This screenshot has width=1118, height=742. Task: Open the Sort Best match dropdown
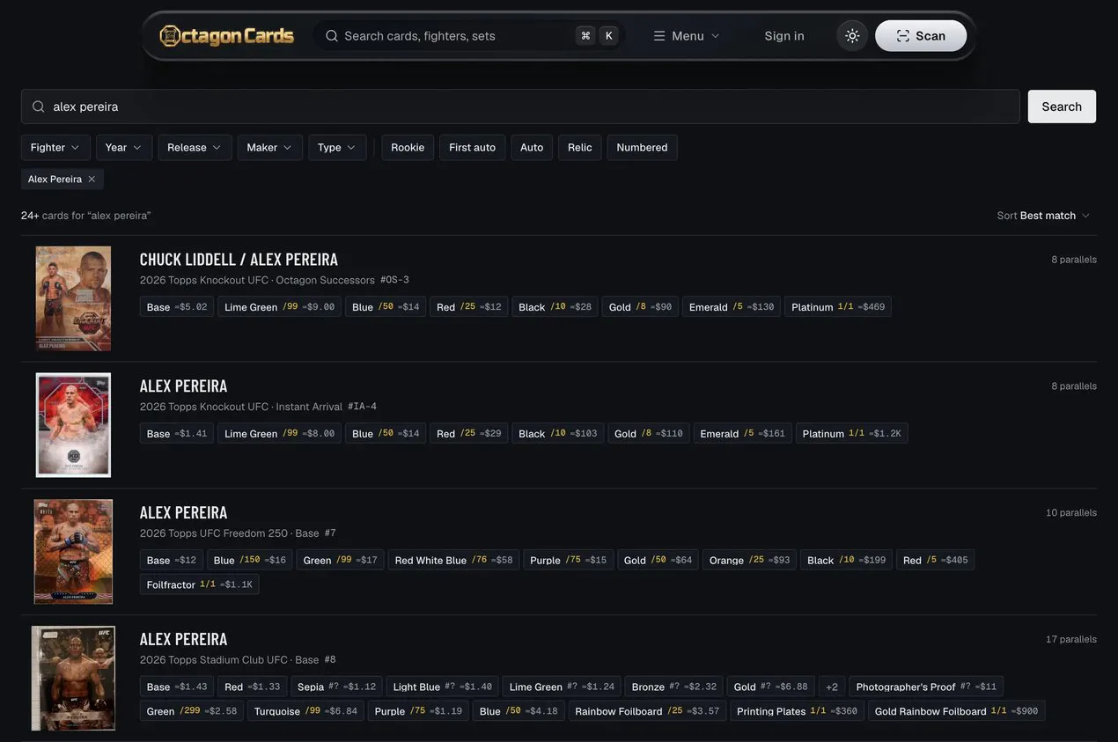(x=1044, y=216)
